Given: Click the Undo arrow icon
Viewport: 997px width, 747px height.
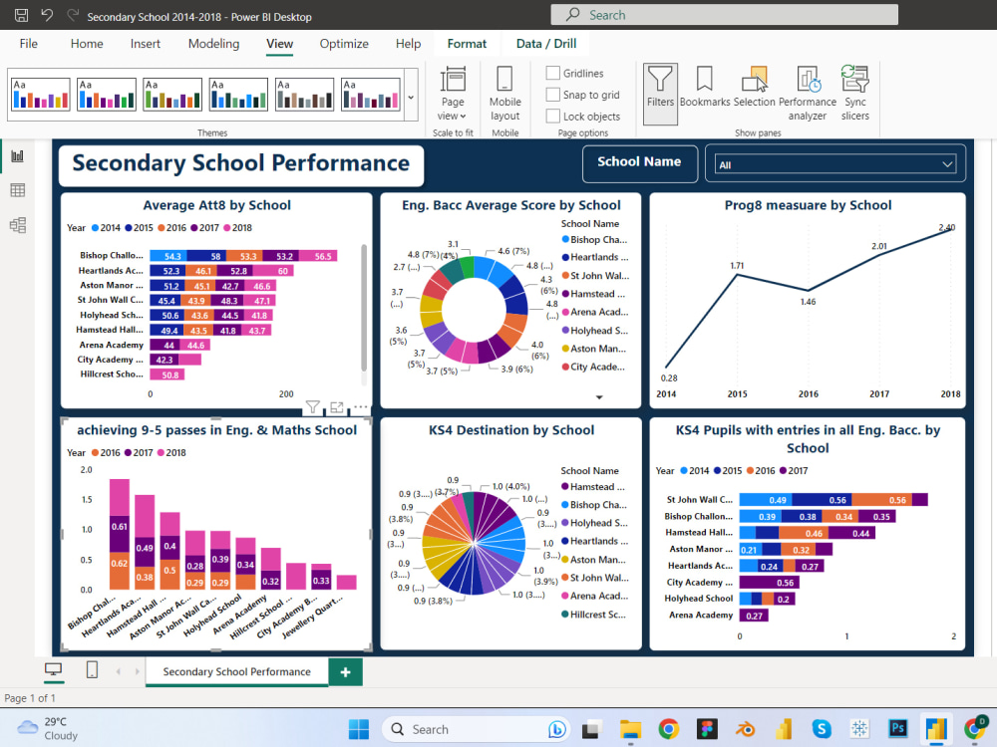Looking at the screenshot, I should coord(47,15).
